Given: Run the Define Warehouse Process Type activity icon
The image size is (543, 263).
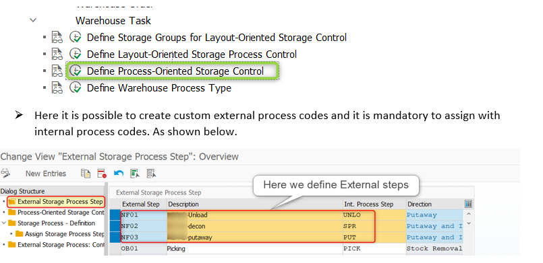Looking at the screenshot, I should click(76, 88).
